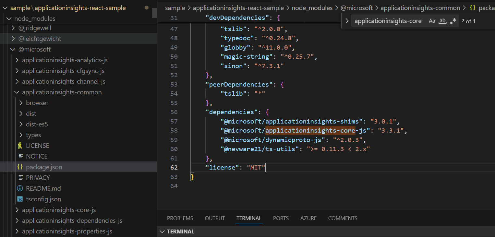The image size is (495, 237).
Task: Toggle Match Whole Word in find widget
Action: click(x=442, y=21)
